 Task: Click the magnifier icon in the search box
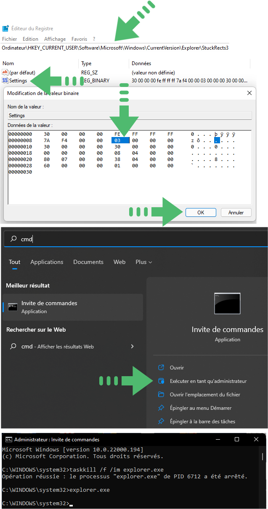[x=13, y=239]
